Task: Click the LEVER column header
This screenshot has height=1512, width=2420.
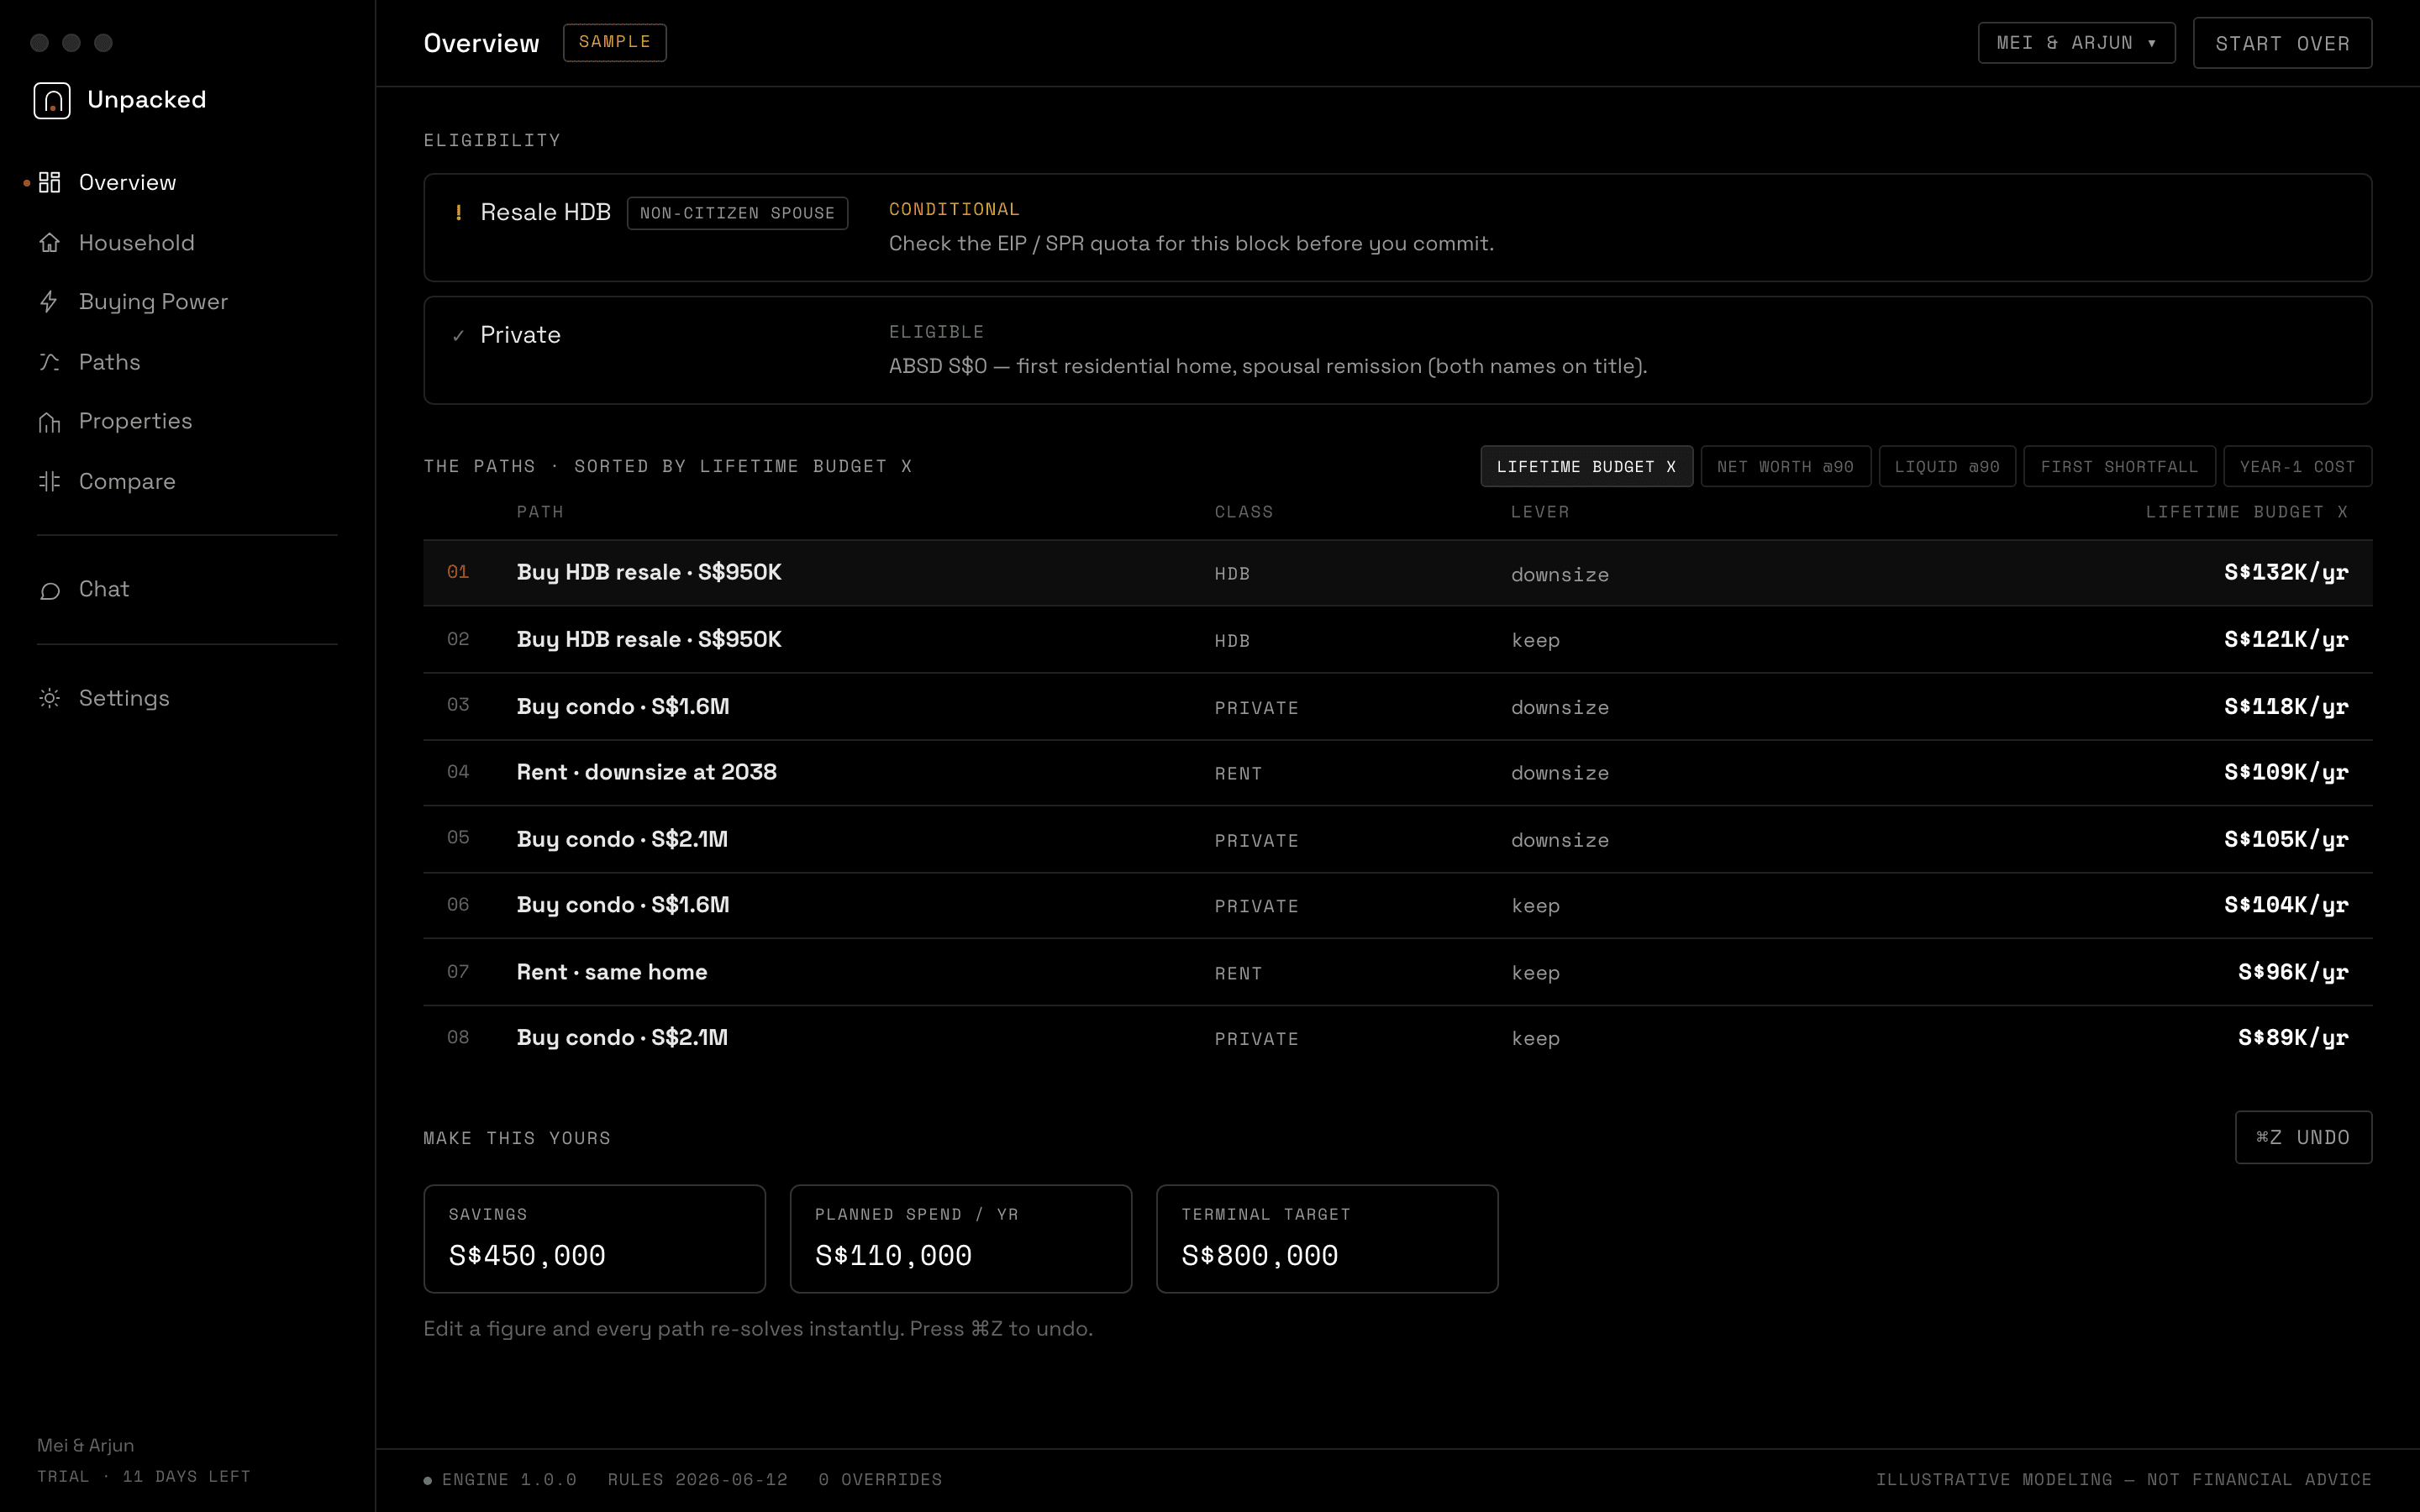Action: (1540, 512)
